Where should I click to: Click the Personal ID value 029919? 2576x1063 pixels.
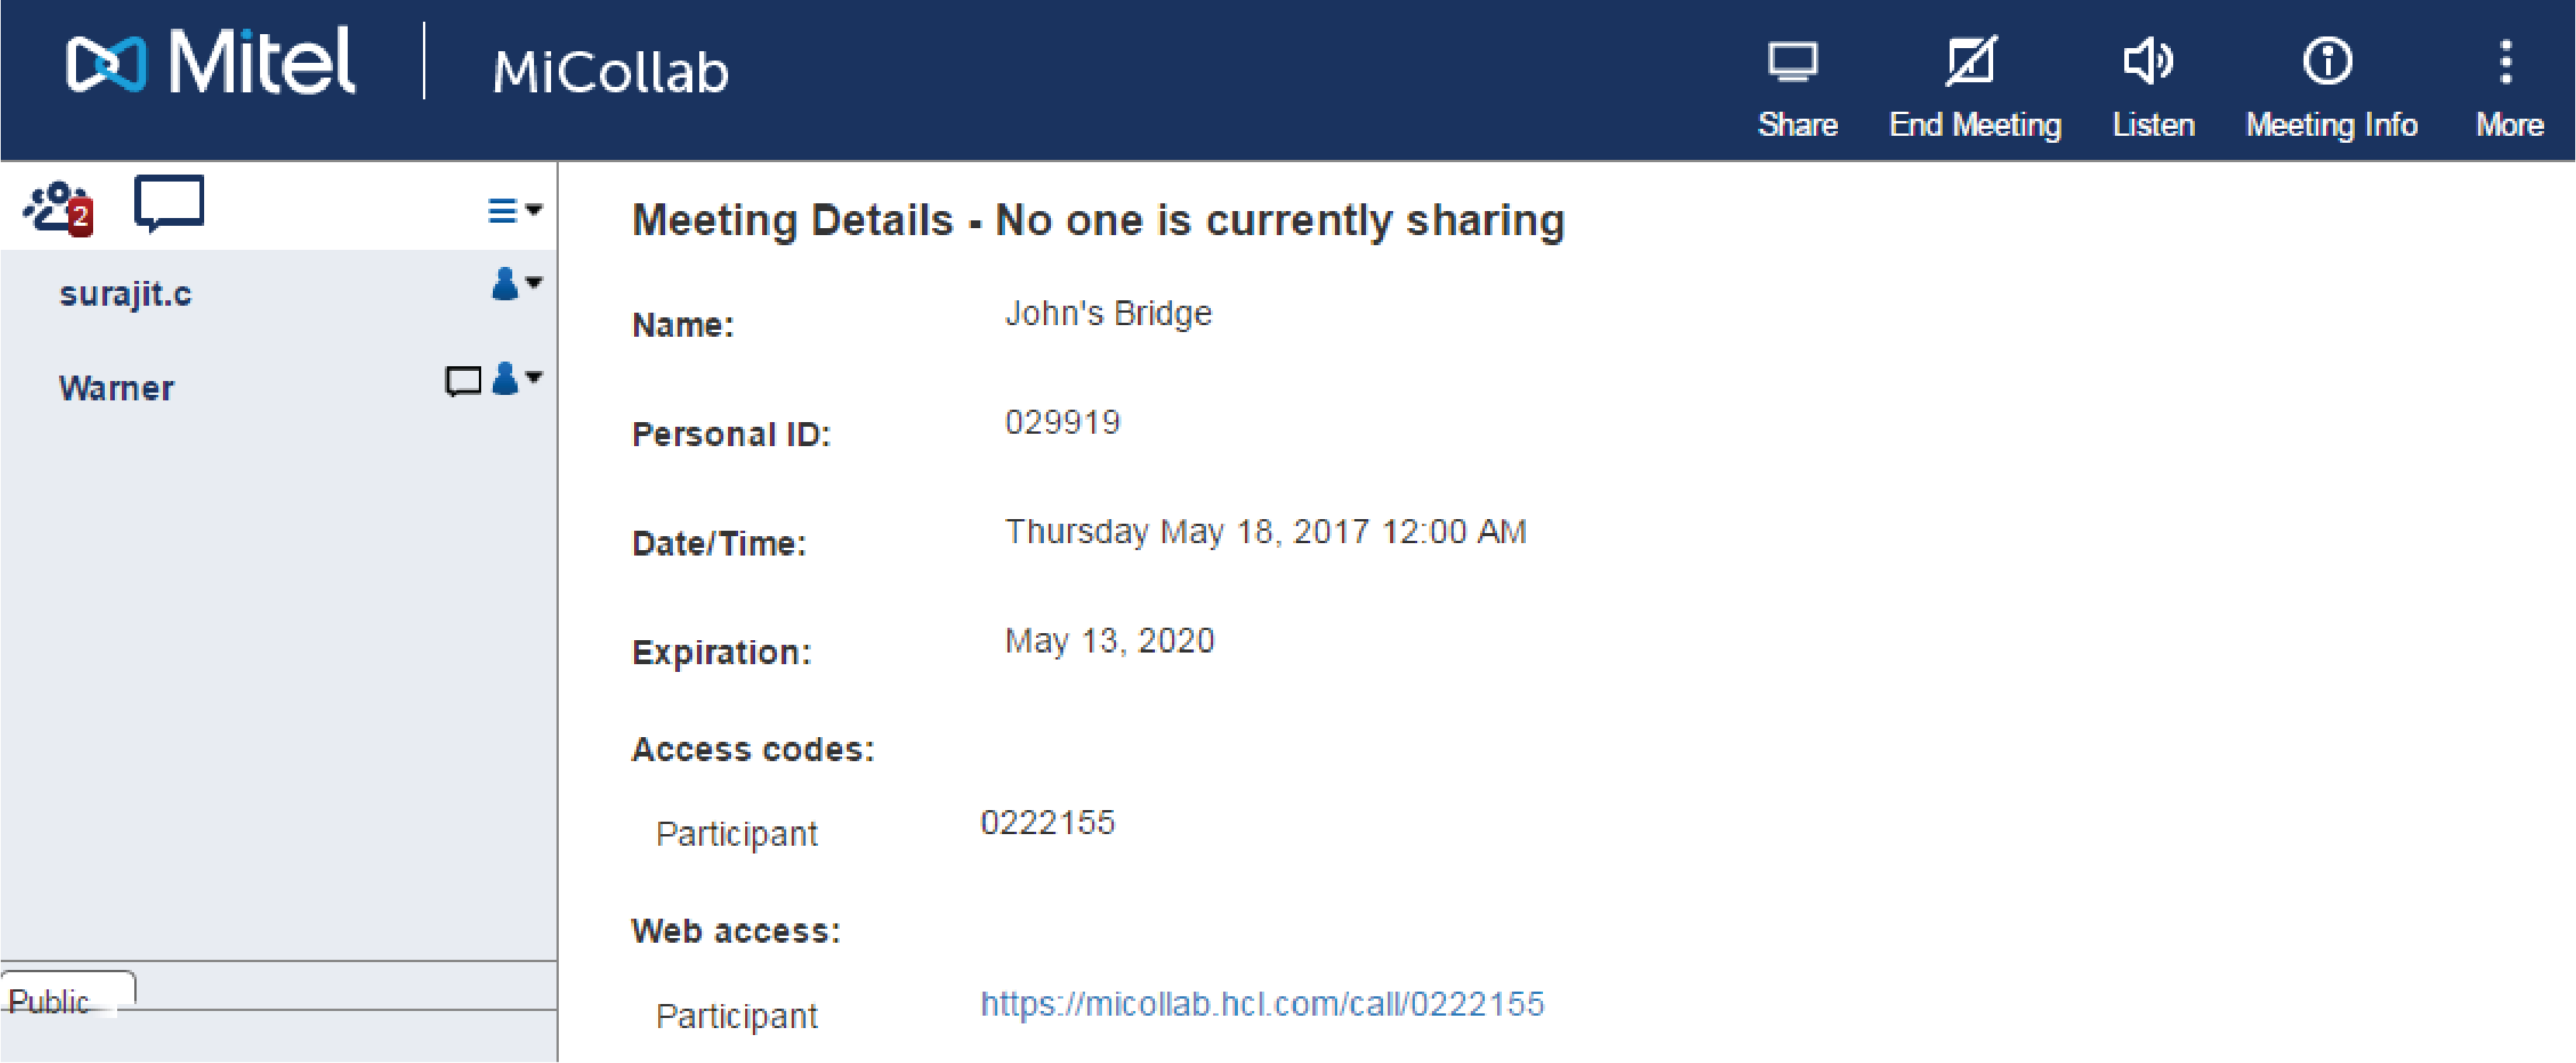1062,422
